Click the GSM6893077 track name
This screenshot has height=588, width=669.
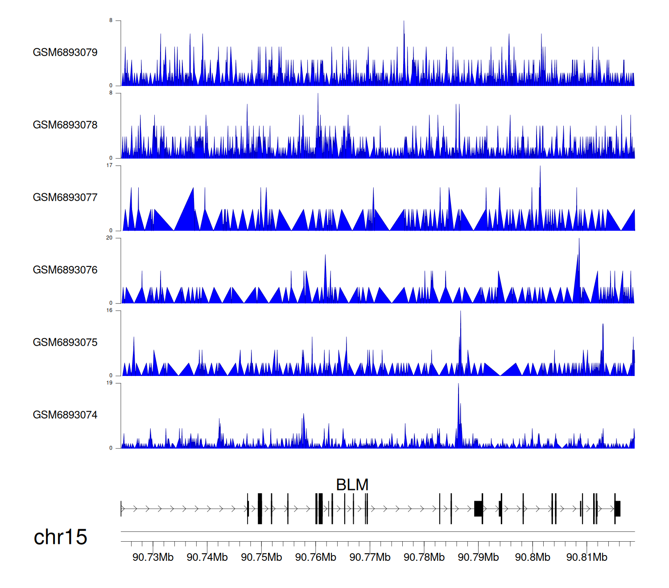[x=65, y=198]
